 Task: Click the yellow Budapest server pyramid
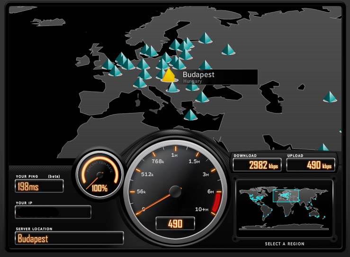point(168,76)
